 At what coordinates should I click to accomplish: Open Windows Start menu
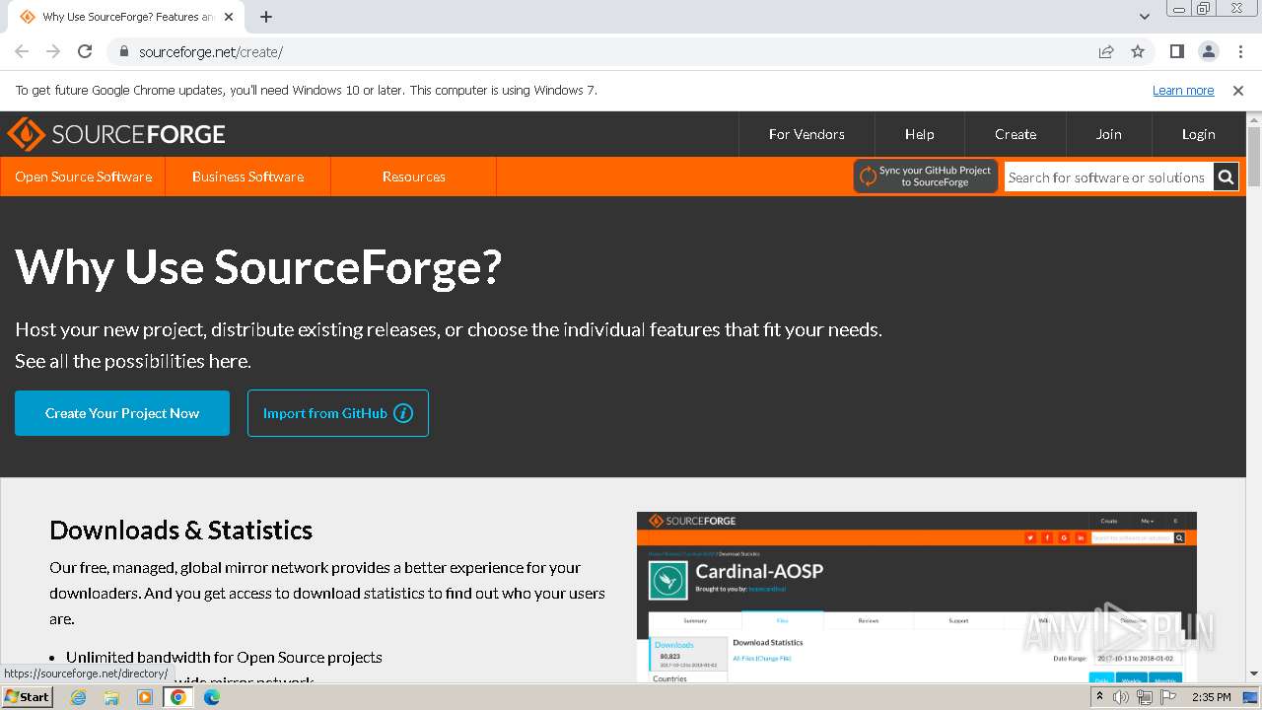point(27,696)
